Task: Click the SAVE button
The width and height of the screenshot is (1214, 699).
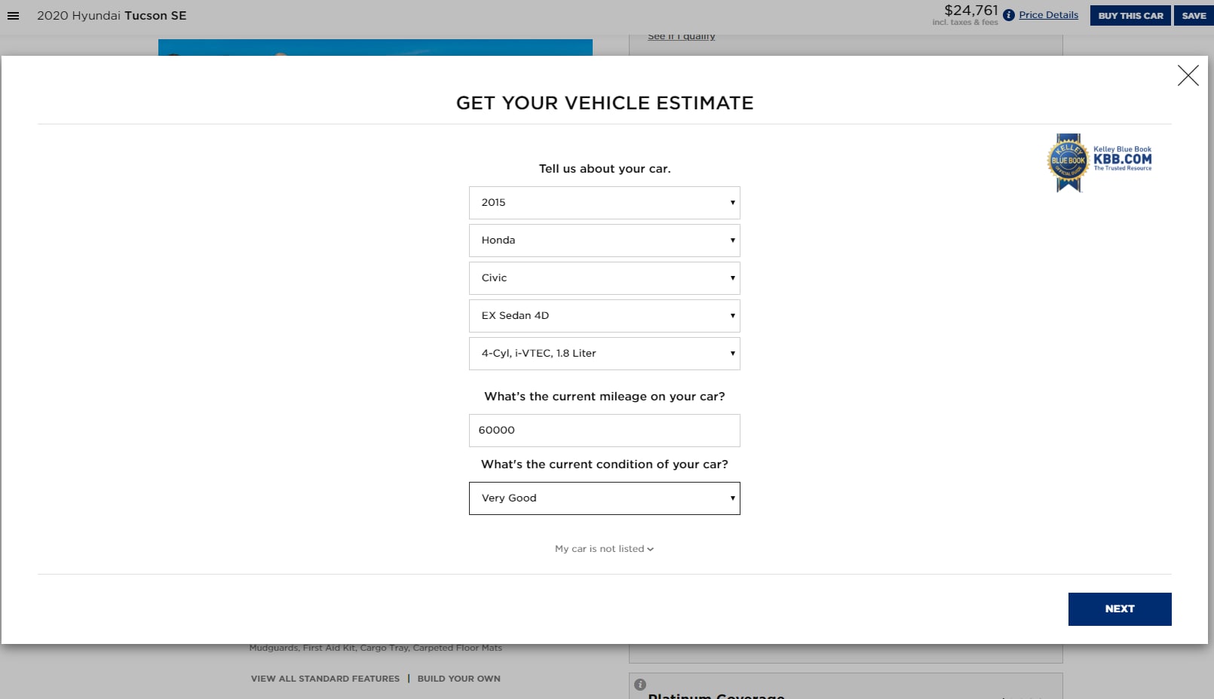Action: point(1194,16)
